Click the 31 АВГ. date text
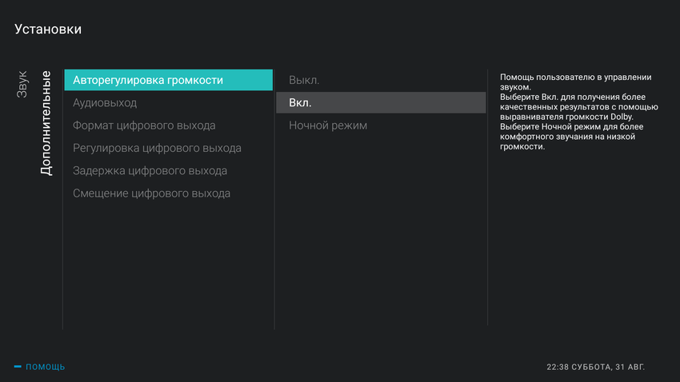 tap(630, 368)
